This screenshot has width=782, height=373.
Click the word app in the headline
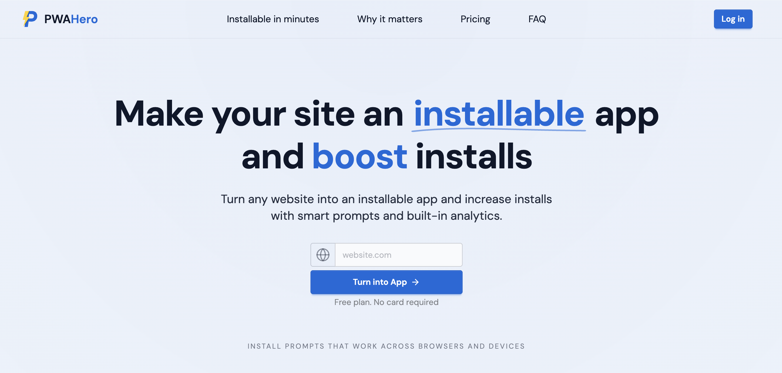627,116
